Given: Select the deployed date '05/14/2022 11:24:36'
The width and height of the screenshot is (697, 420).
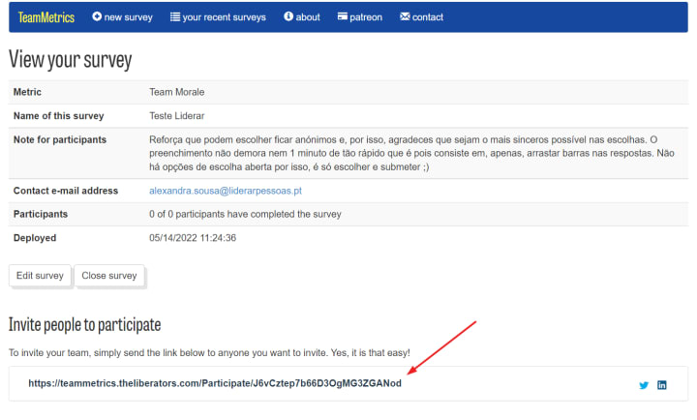Looking at the screenshot, I should (193, 238).
